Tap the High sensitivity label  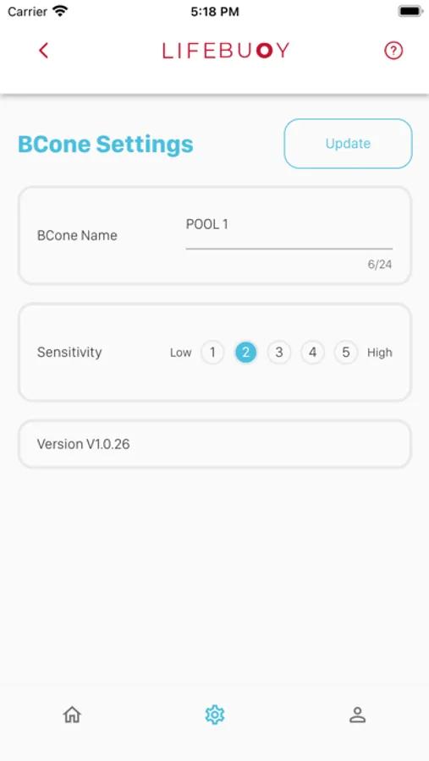(379, 353)
